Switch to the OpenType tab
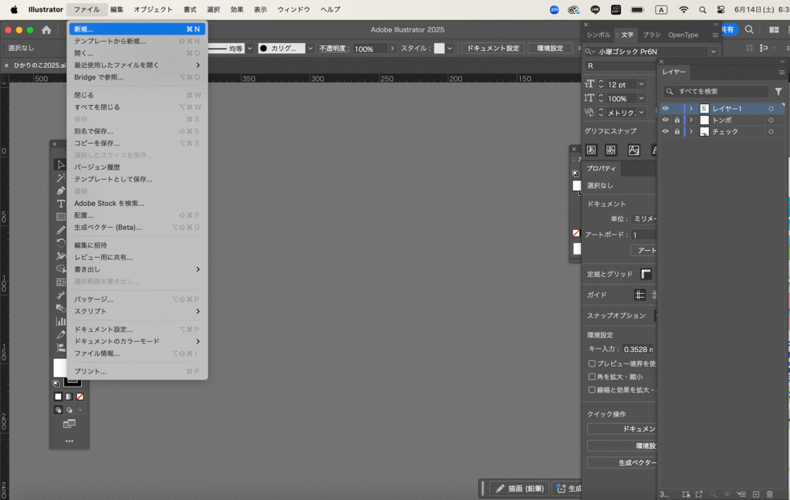Image resolution: width=790 pixels, height=500 pixels. point(684,35)
